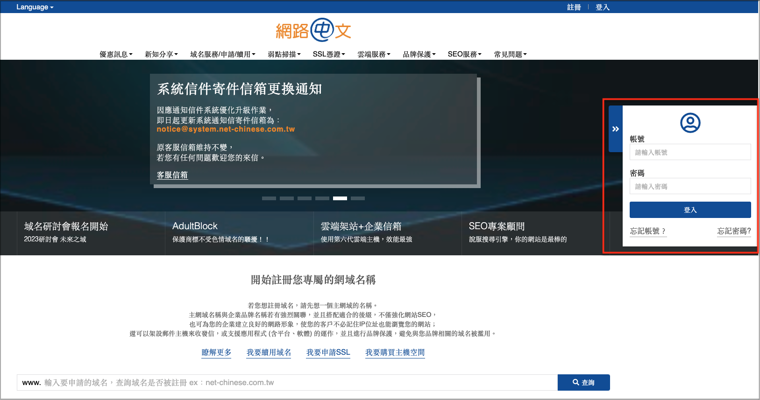Click the user avatar icon in login panel
This screenshot has width=760, height=400.
[x=690, y=123]
